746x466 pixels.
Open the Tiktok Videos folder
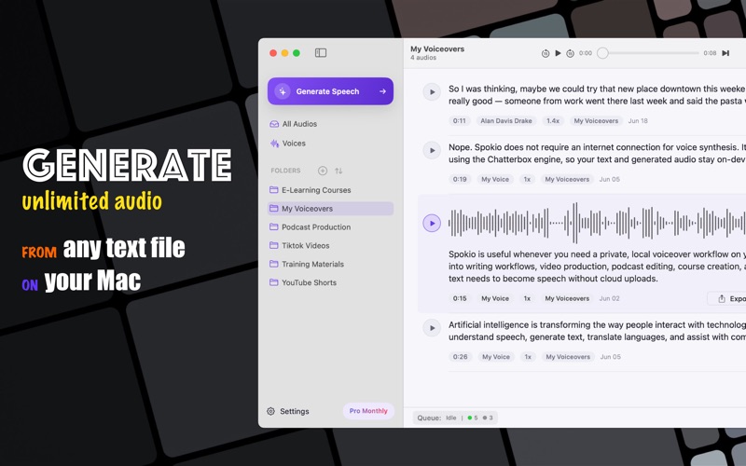point(330,245)
